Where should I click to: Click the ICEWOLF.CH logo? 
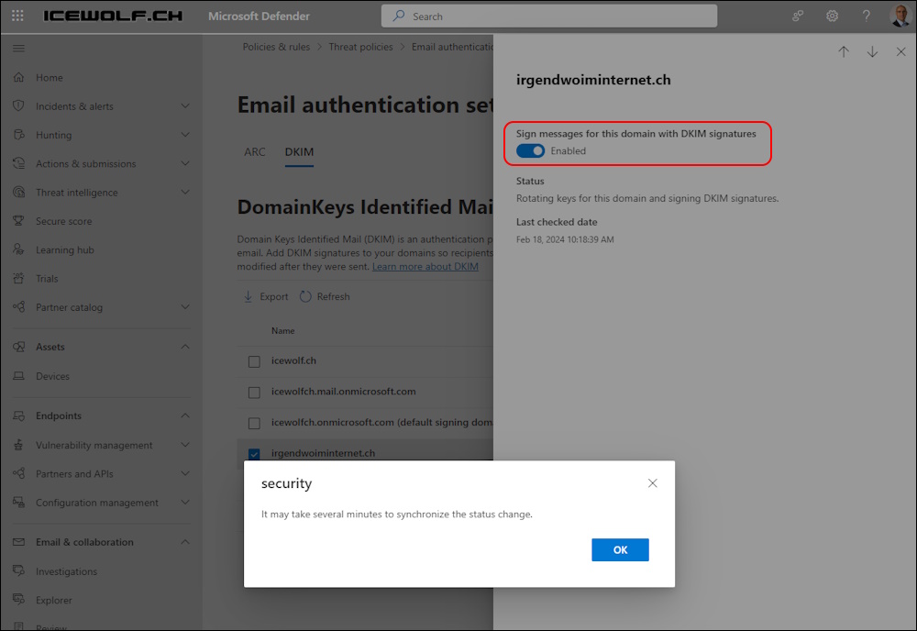[113, 16]
